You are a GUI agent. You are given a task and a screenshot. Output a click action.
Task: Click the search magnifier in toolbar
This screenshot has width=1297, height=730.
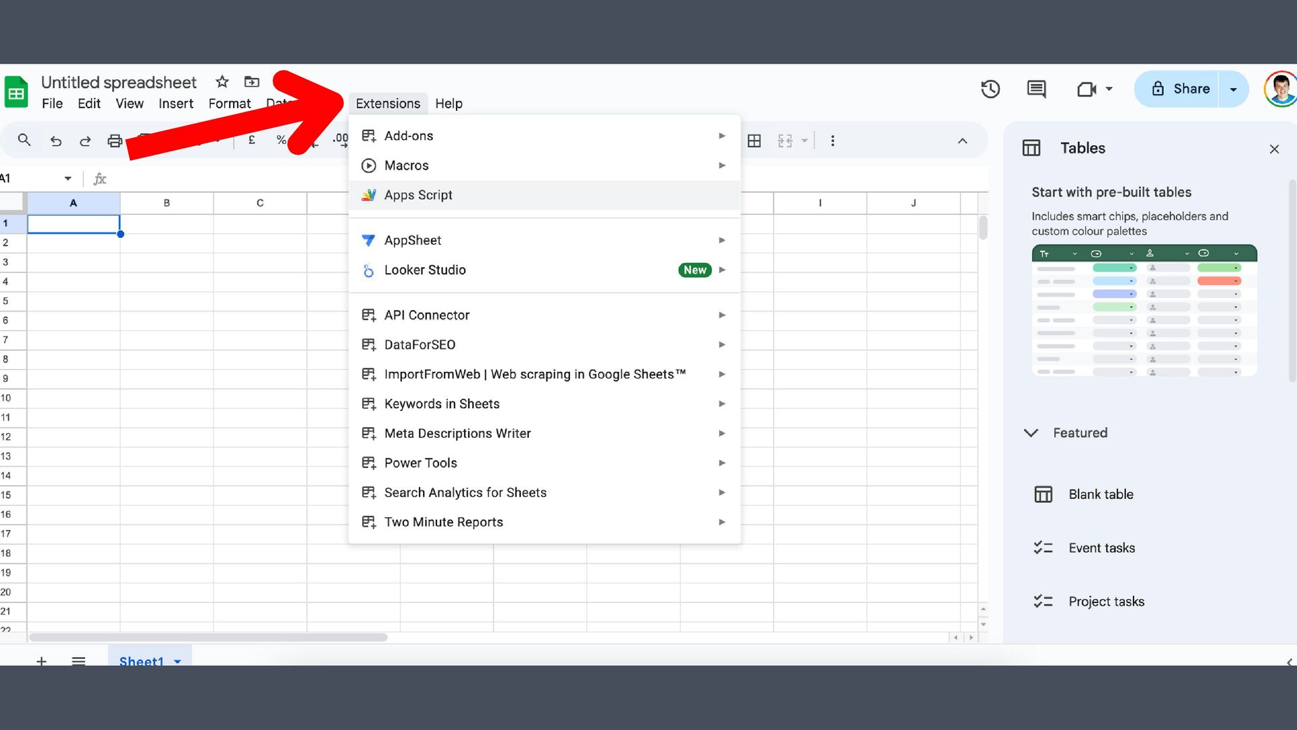[24, 141]
